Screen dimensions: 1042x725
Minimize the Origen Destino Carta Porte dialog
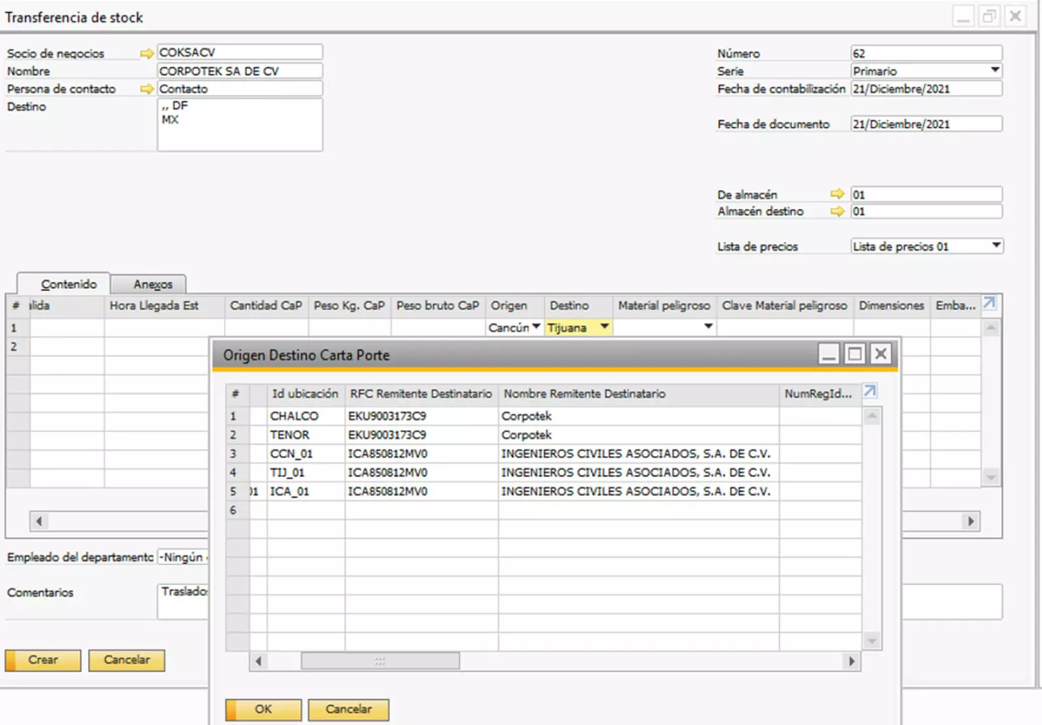click(828, 354)
